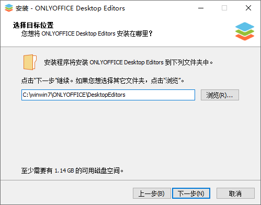The width and height of the screenshot is (261, 205).
Task: Click the instruction text 点击"下一步"继续
Action: click(47, 81)
